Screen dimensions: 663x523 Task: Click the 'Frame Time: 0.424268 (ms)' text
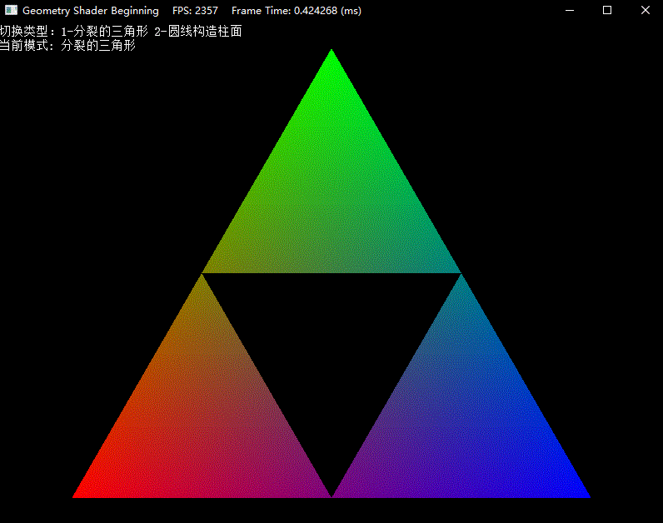click(297, 11)
